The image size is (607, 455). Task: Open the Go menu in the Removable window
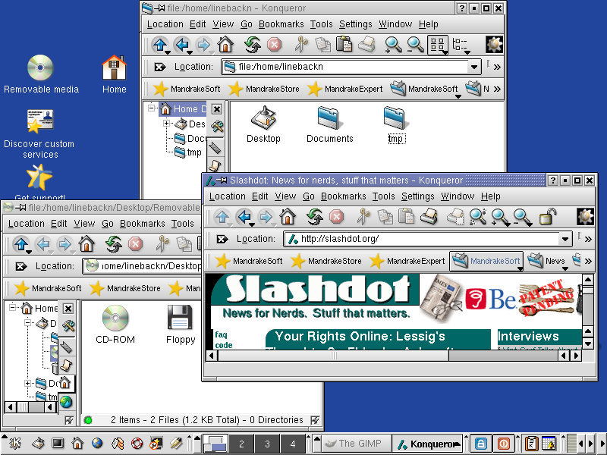[108, 224]
